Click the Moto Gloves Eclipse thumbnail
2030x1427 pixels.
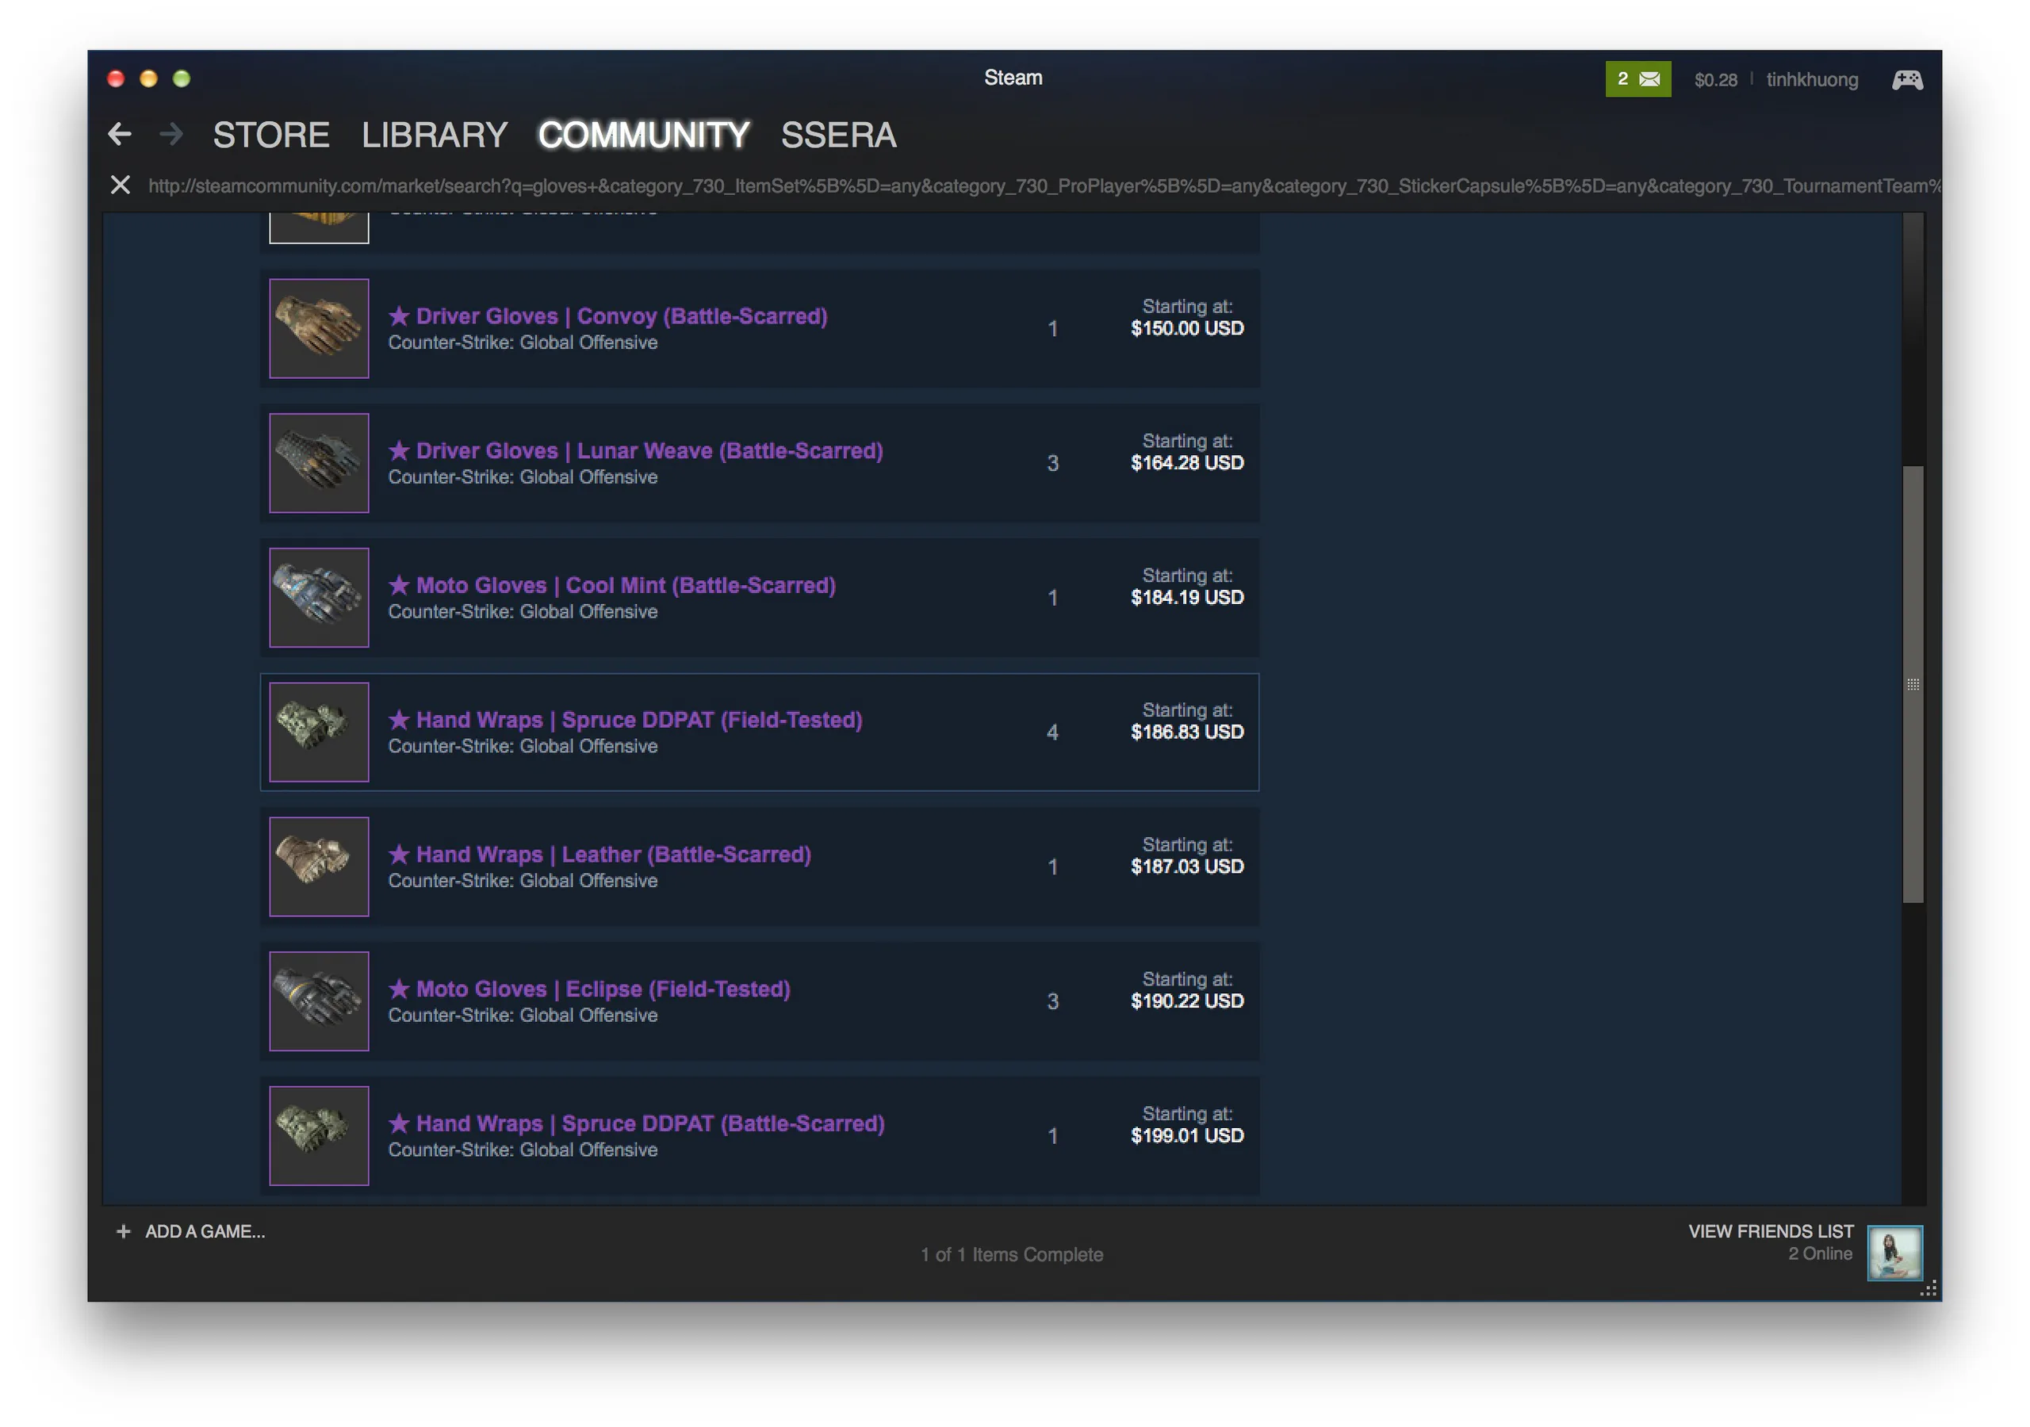click(320, 1000)
